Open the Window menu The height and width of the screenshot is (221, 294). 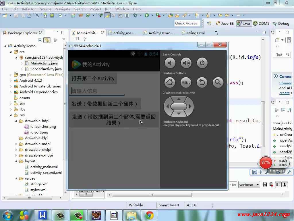click(x=122, y=9)
